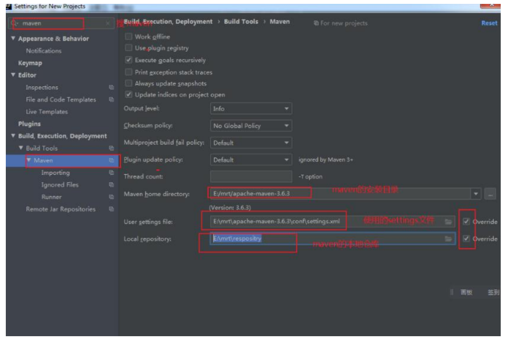Enable Always update snapshots checkbox
The height and width of the screenshot is (342, 507).
click(x=129, y=83)
